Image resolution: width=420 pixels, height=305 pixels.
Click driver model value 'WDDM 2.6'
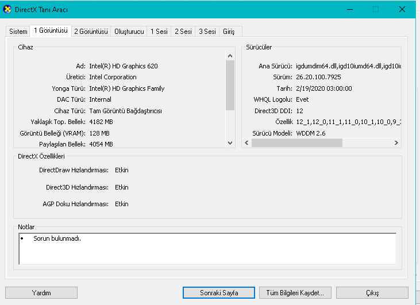coord(311,133)
